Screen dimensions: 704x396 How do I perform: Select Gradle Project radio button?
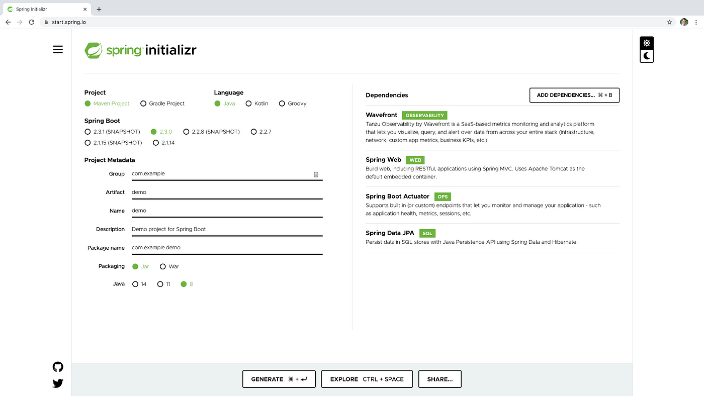pyautogui.click(x=162, y=104)
